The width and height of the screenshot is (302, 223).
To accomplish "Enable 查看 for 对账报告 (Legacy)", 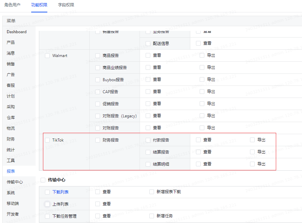I will coord(148,116).
